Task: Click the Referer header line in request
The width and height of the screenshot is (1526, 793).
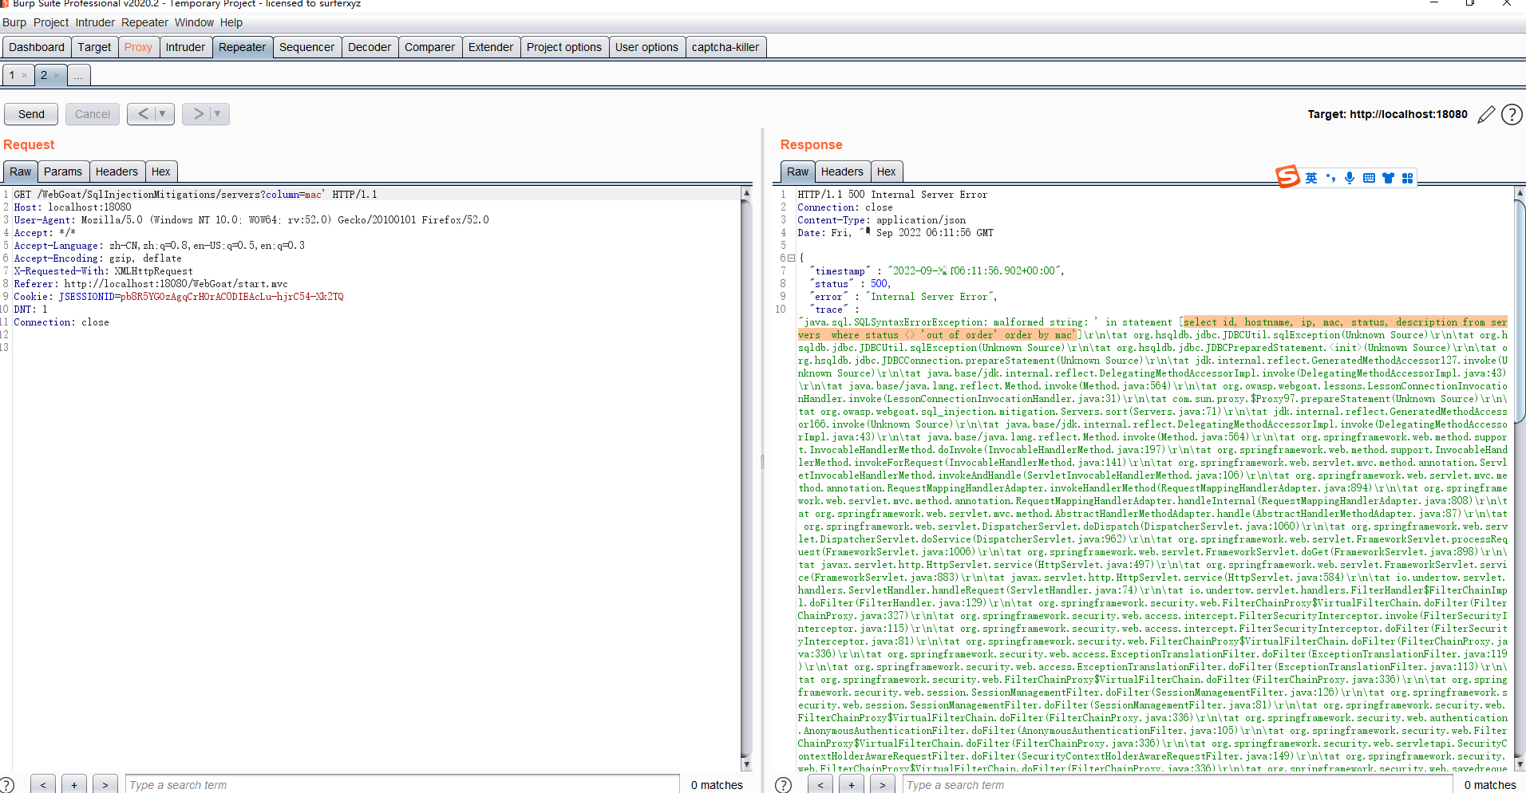Action: pos(151,284)
